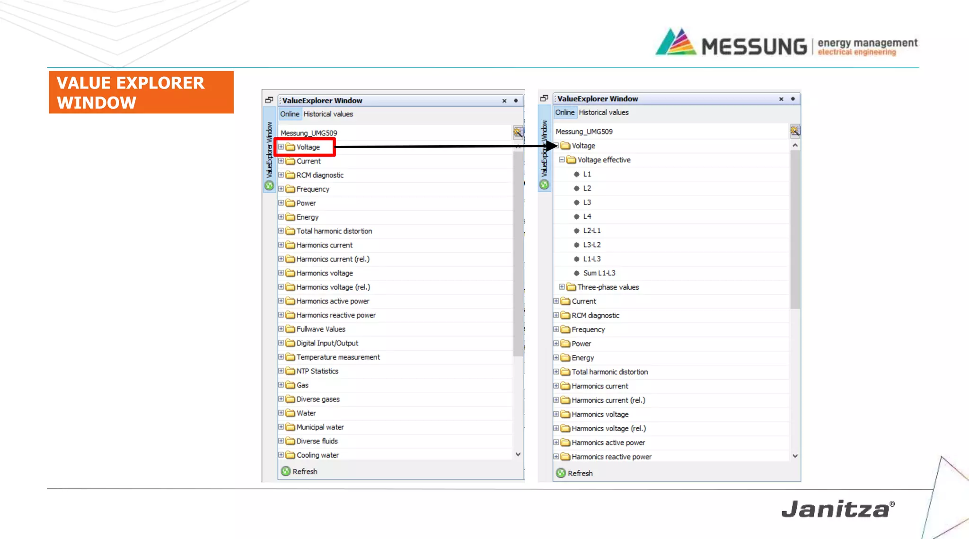This screenshot has width=969, height=539.
Task: Expand Total harmonic distortion in left panel
Action: 281,231
